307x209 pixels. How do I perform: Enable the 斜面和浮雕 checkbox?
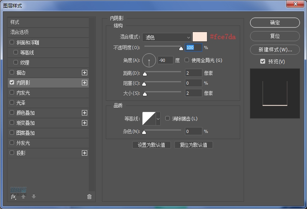(12, 42)
